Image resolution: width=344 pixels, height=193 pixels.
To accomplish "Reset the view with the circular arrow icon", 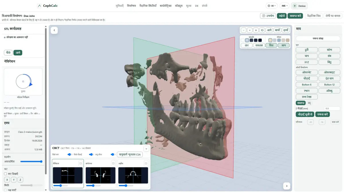I will [x=261, y=30].
